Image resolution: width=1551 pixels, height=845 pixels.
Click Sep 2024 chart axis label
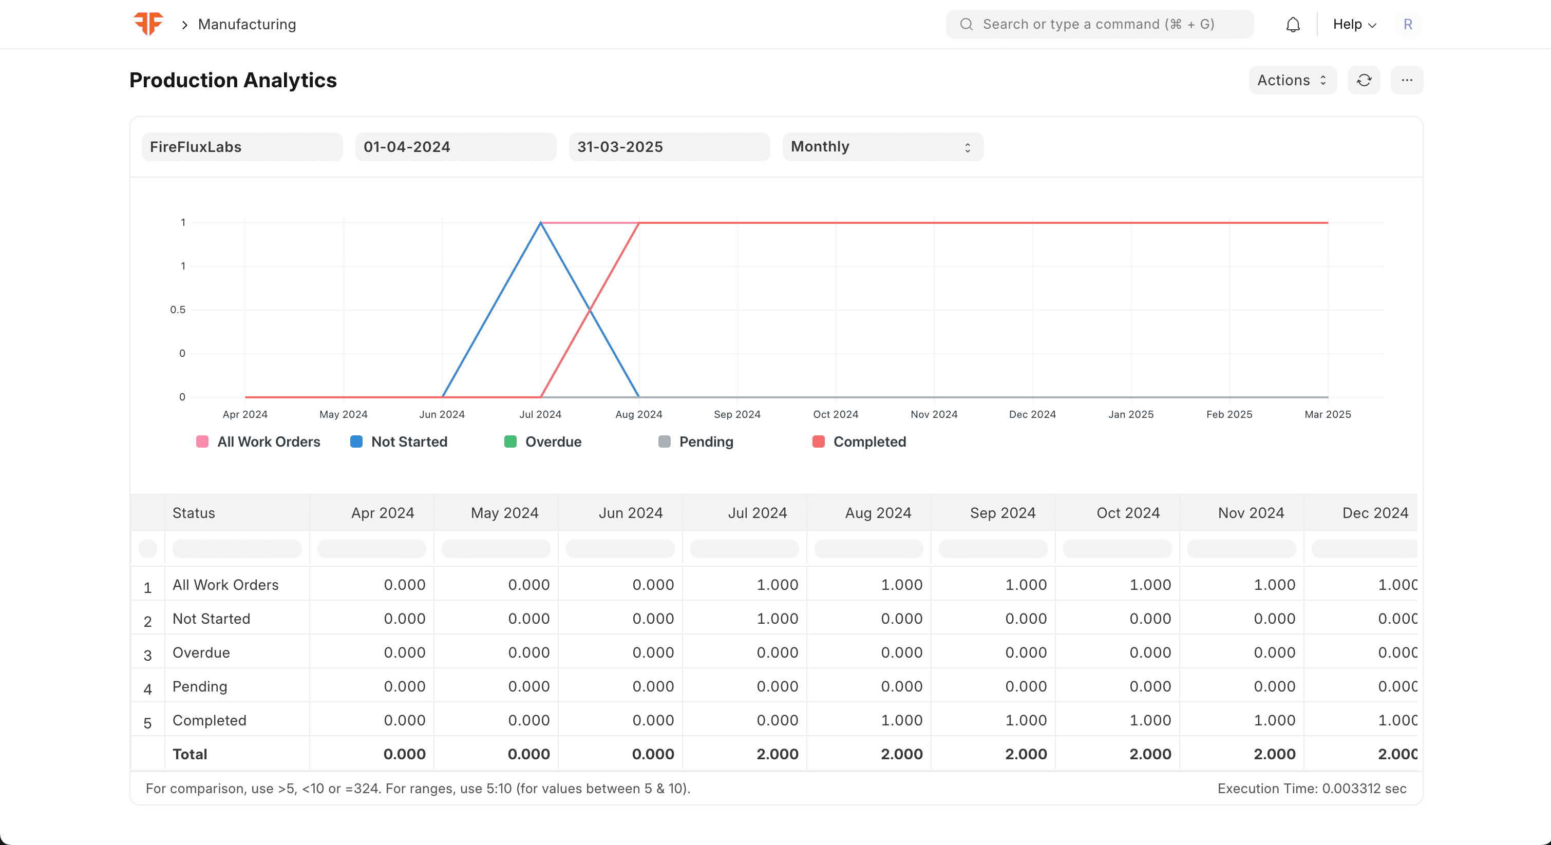[x=737, y=414]
